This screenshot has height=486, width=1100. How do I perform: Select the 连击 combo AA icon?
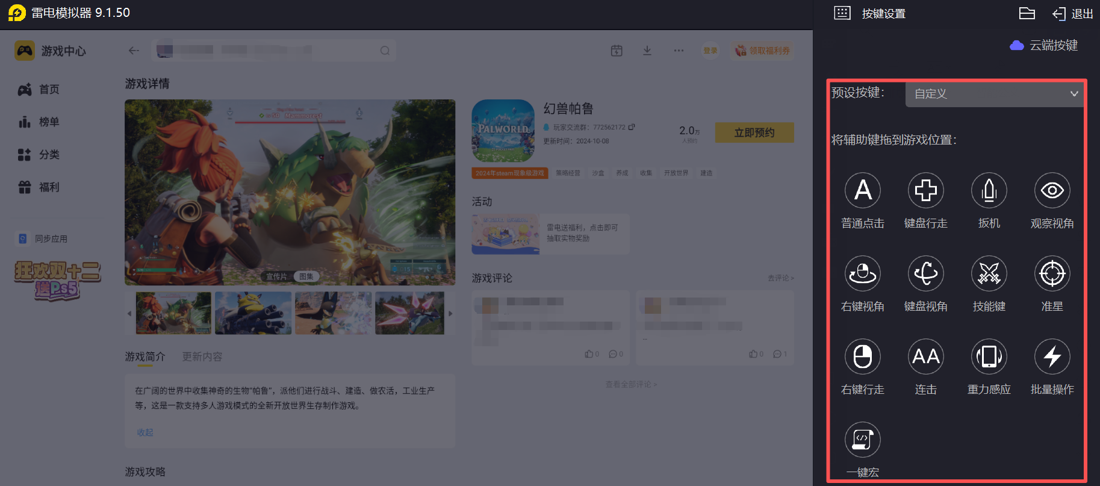(925, 357)
